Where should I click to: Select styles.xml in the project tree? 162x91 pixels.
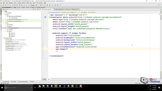click(12, 36)
